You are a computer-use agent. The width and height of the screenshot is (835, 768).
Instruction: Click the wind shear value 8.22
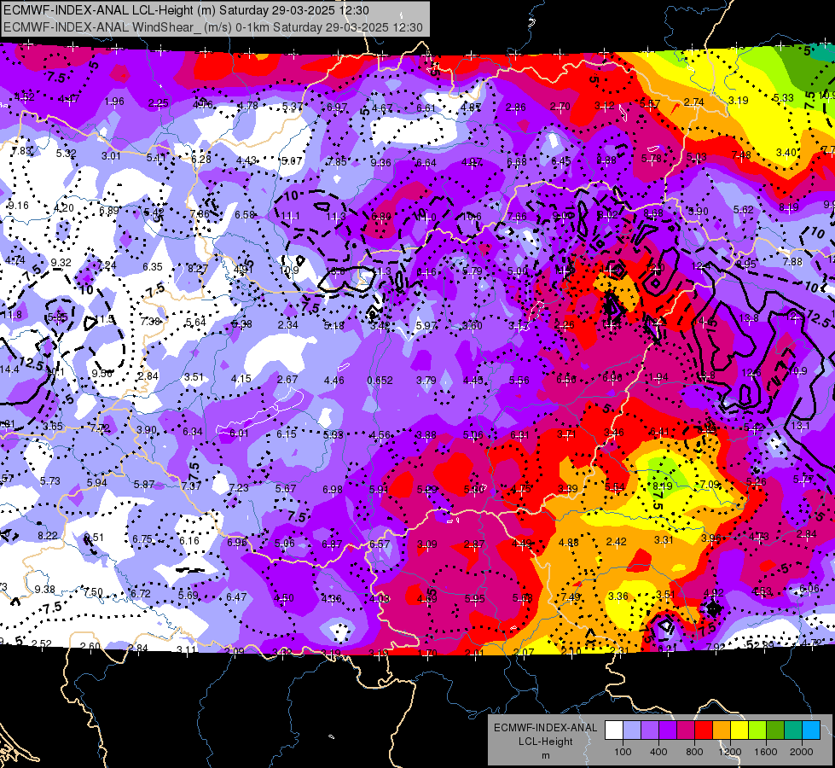click(48, 535)
